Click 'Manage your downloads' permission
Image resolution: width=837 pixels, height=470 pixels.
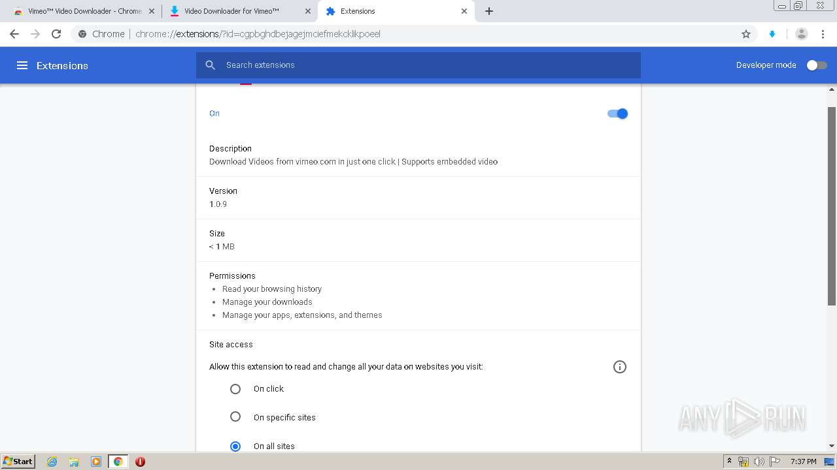267,302
